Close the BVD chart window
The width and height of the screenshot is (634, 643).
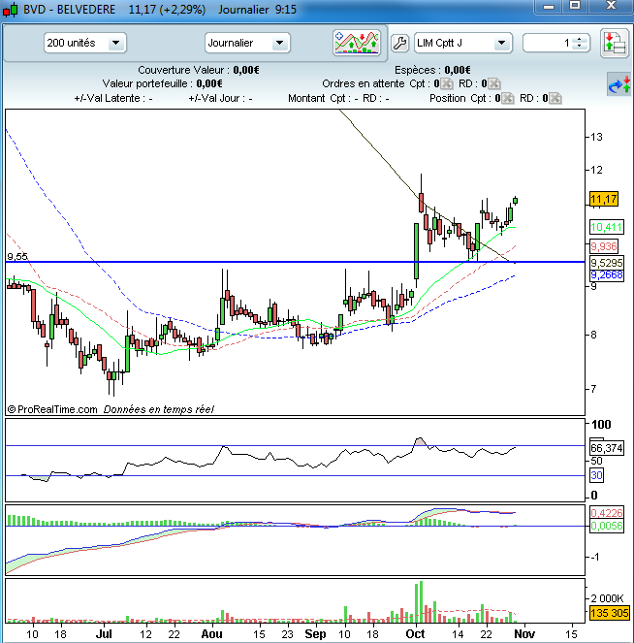(x=610, y=6)
